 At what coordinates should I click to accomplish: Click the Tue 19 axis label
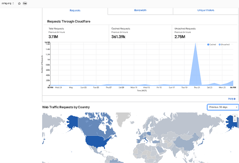click(x=184, y=87)
